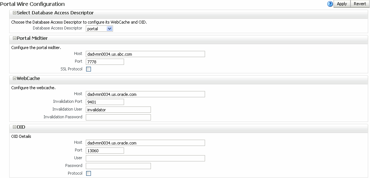Enable the SSL Protocol checkbox
Screen dimensions: 370x178
pyautogui.click(x=88, y=69)
